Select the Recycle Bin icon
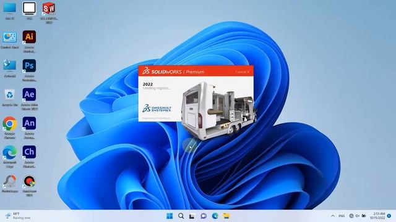 (10, 97)
